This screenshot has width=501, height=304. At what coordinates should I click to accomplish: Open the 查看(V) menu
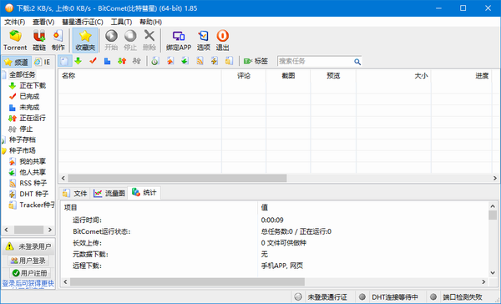tap(43, 22)
